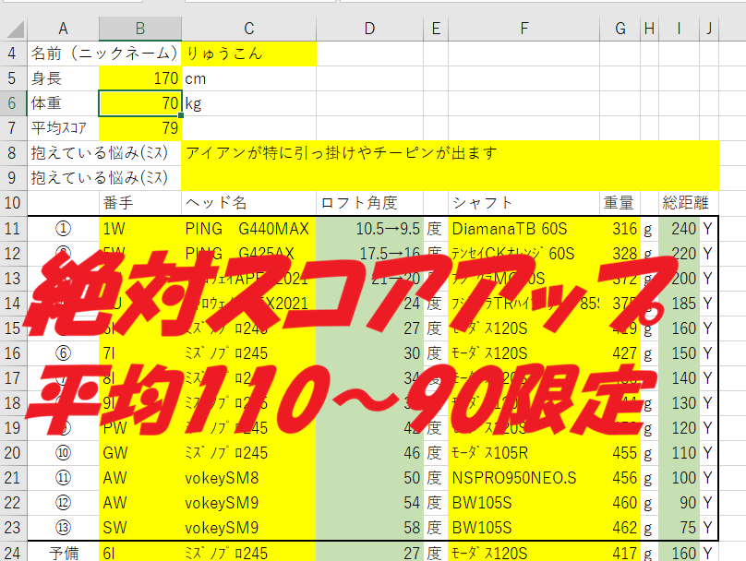The height and width of the screenshot is (561, 746).
Task: Click the GW club cell
Action: (140, 453)
